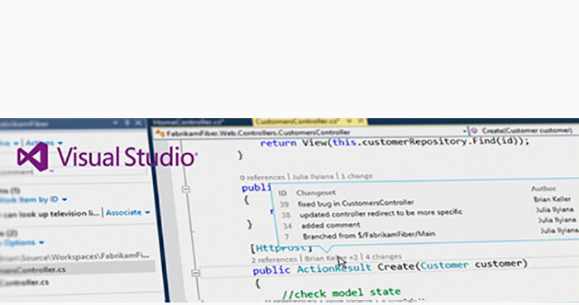Close the CustomersController.cs tab with its X
579x305 pixels.
point(361,122)
